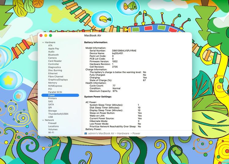The height and width of the screenshot is (164, 229).
Task: Click the Battery Information heading
Action: 96,42
